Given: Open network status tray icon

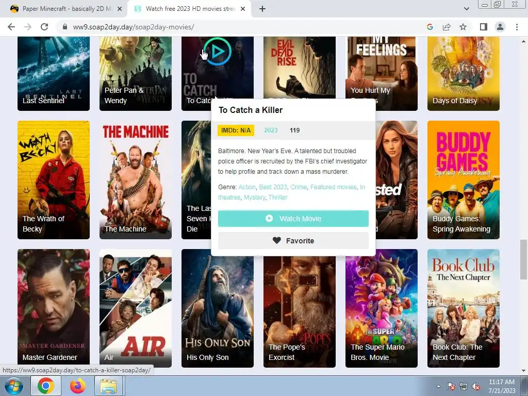Looking at the screenshot, I should 464,386.
